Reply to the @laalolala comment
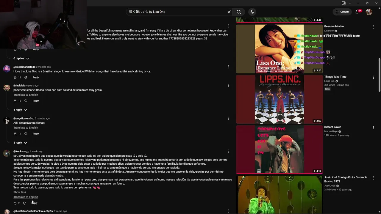The image size is (381, 214). [x=36, y=101]
